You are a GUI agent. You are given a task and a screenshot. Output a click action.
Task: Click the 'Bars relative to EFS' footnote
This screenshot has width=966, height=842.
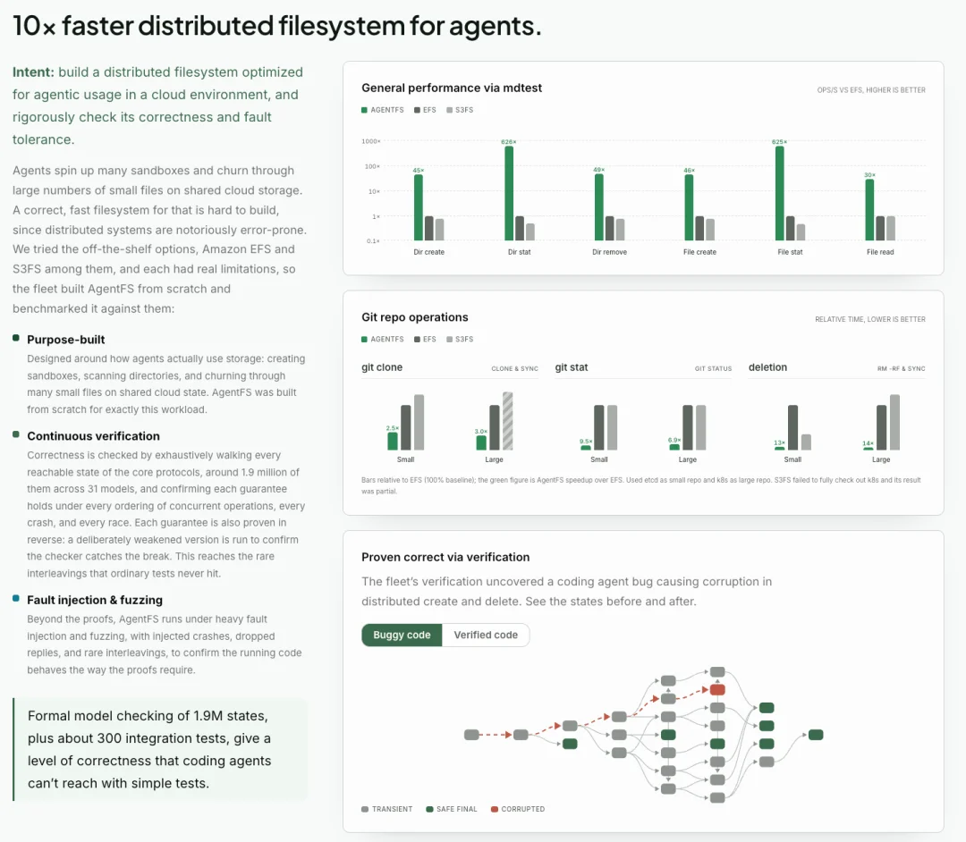tap(640, 485)
